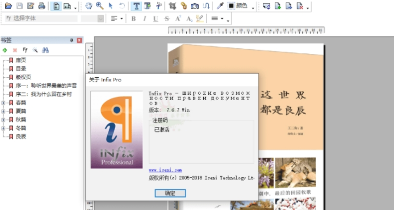394x210 pixels.
Task: Select the arrow Object selection tool
Action: (x=110, y=6)
